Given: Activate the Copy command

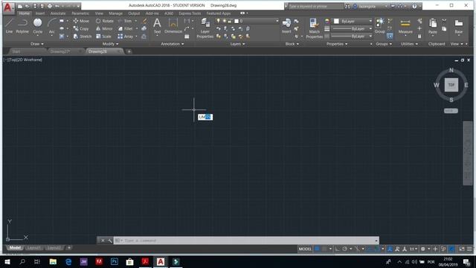Looking at the screenshot, I should click(81, 28).
